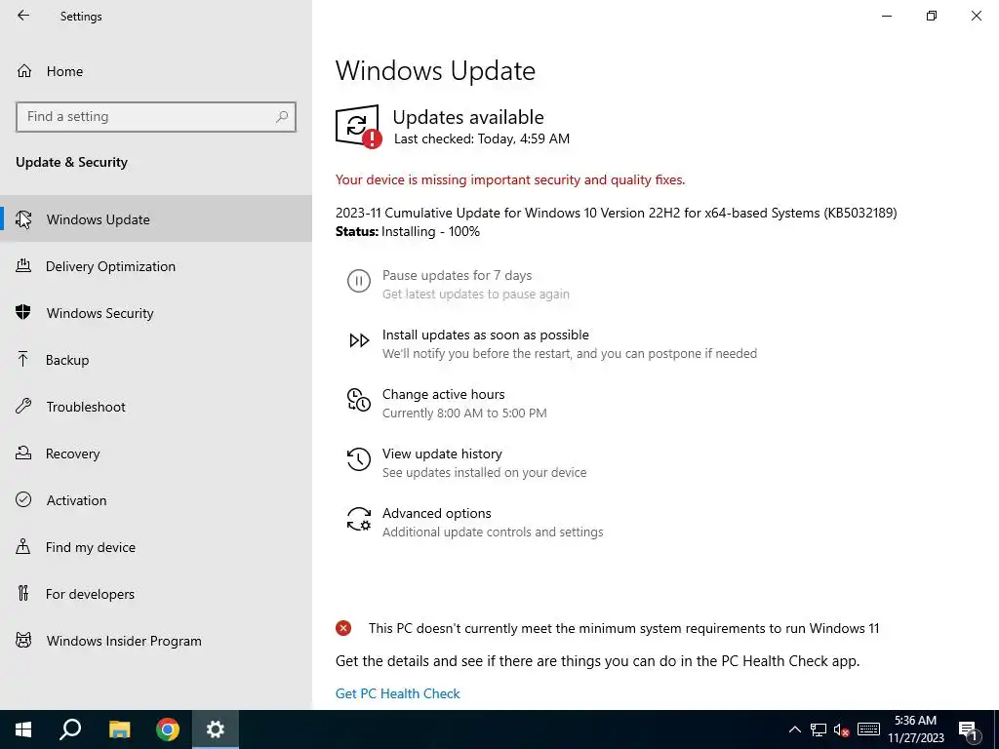Click the For developers tools icon
This screenshot has width=999, height=749.
(23, 594)
